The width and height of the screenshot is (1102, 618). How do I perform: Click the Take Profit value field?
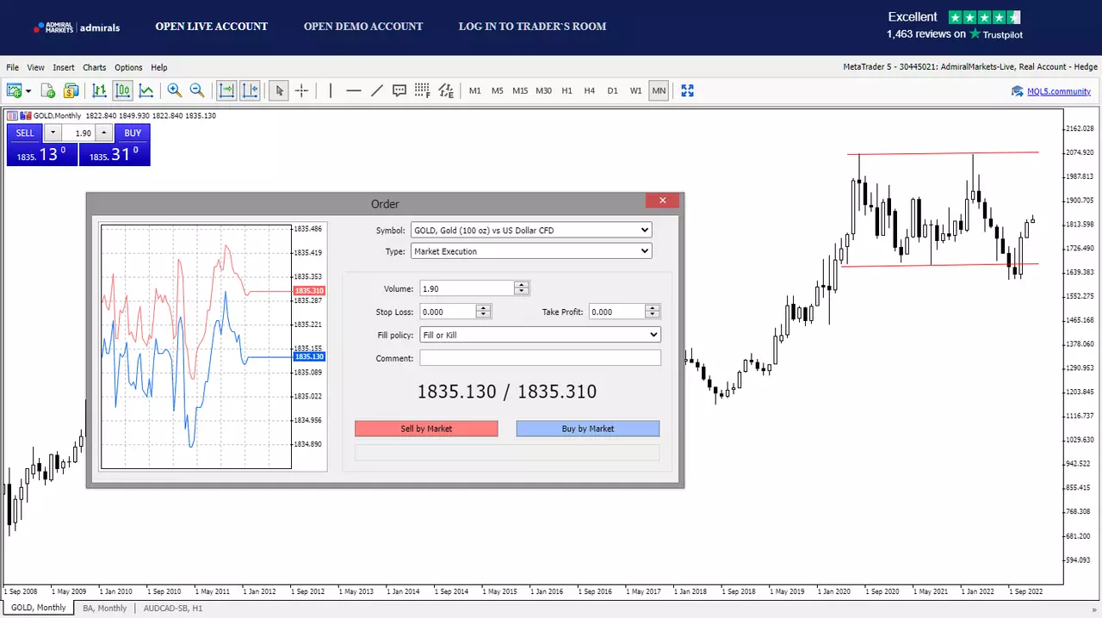pos(617,312)
